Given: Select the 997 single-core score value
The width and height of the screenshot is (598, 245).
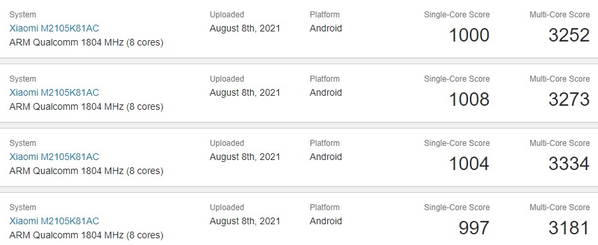Looking at the screenshot, I should [x=474, y=228].
